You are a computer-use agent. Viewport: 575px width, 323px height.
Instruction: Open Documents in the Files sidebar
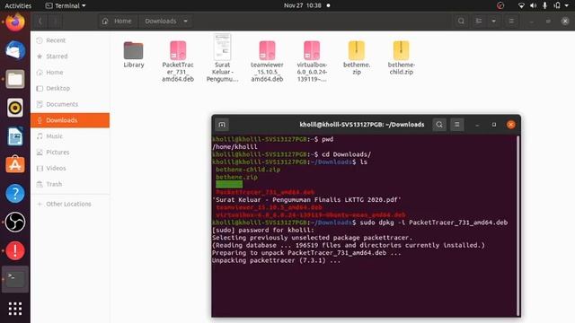(70, 104)
